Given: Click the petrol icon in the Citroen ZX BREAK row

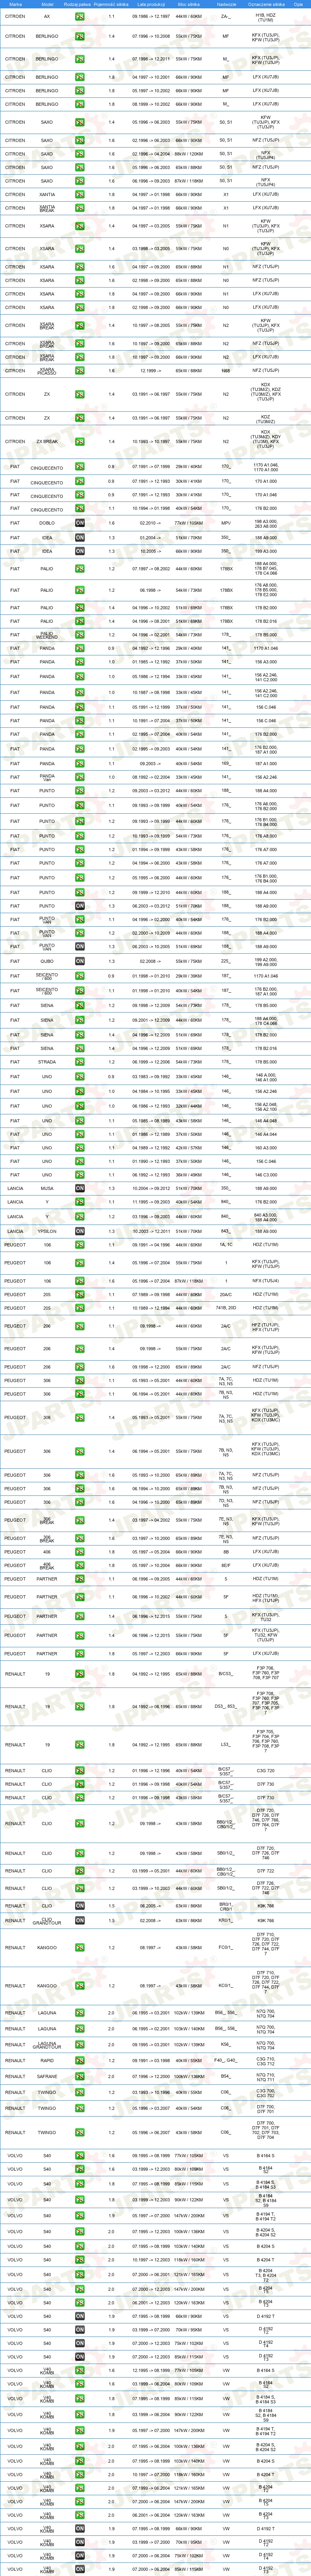Looking at the screenshot, I should [79, 441].
